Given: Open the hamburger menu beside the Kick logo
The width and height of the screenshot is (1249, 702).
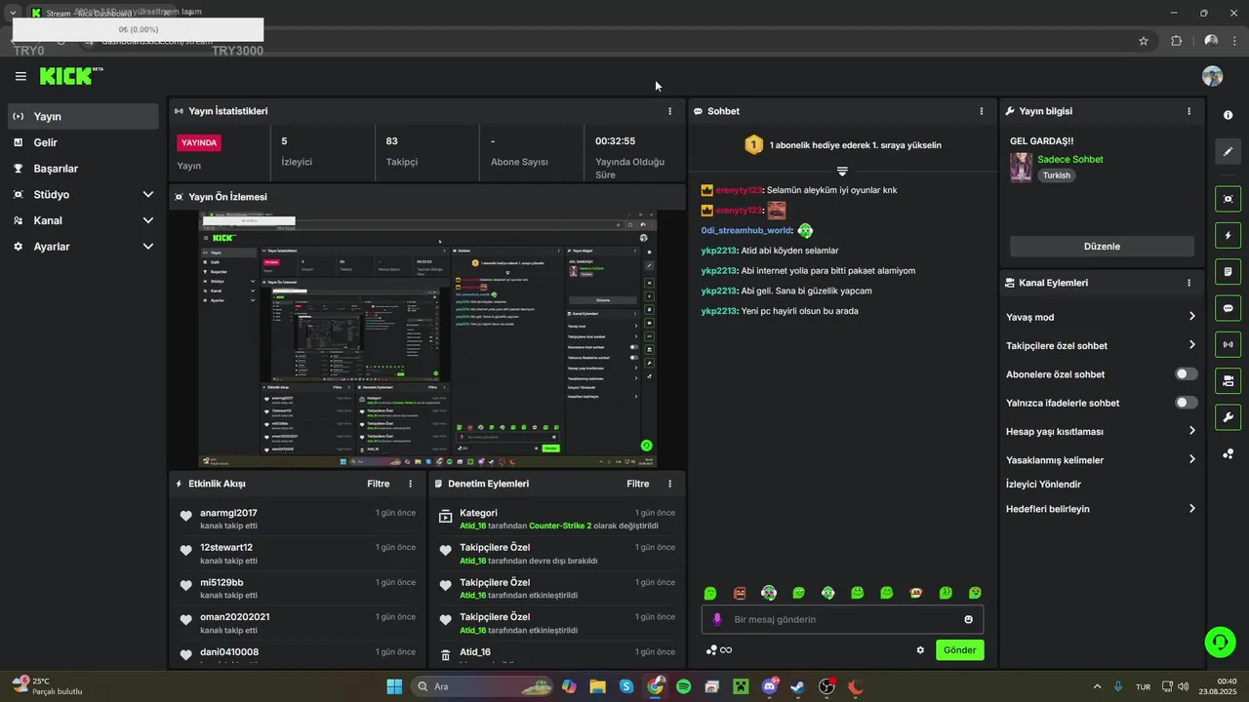Looking at the screenshot, I should tap(20, 76).
